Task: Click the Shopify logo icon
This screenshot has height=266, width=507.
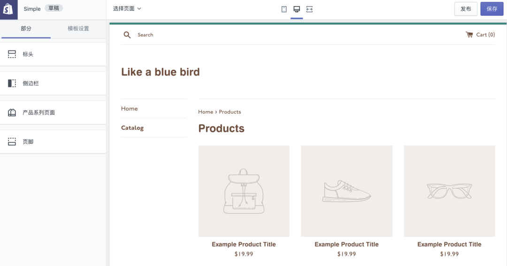Action: point(8,9)
